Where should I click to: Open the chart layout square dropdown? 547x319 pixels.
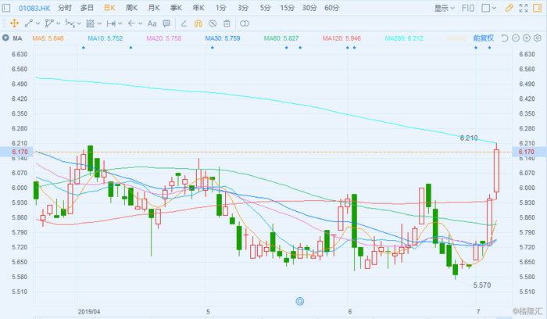(x=488, y=8)
